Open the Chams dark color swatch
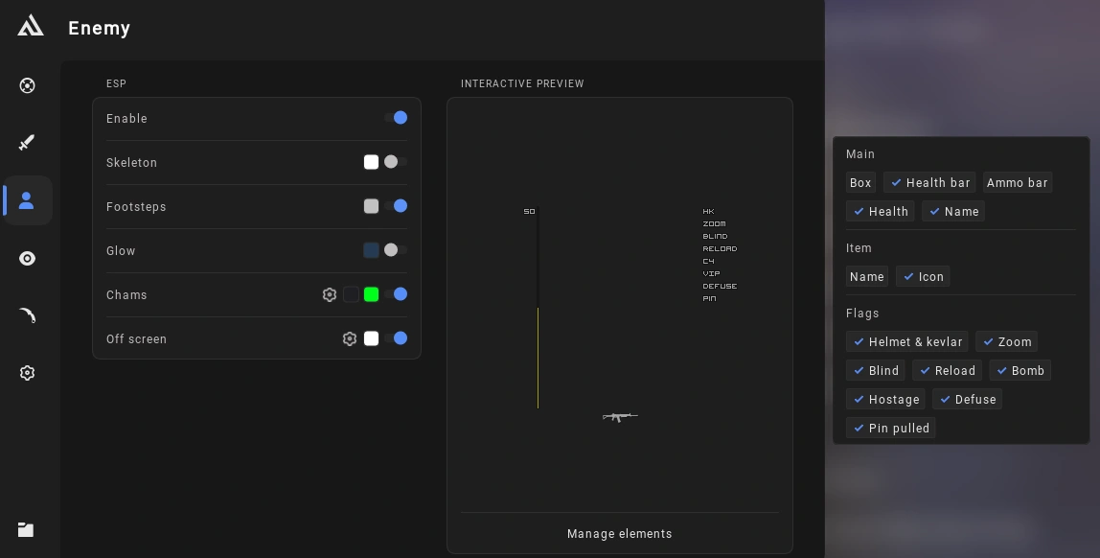Image resolution: width=1100 pixels, height=558 pixels. click(x=351, y=294)
